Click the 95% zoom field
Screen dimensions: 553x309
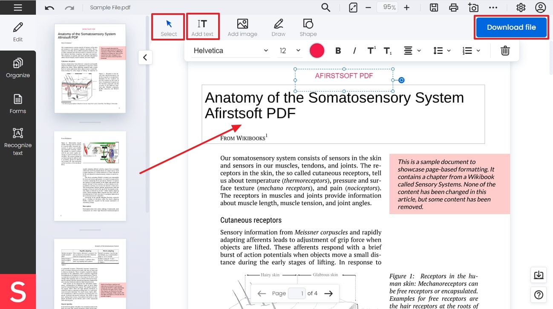point(387,7)
